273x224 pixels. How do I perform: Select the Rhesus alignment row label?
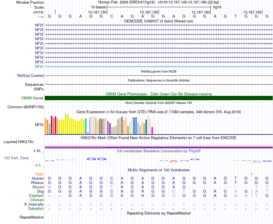(x=37, y=183)
